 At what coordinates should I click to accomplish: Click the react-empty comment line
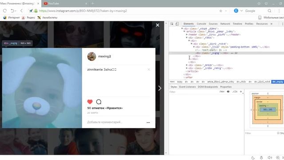(x=211, y=50)
